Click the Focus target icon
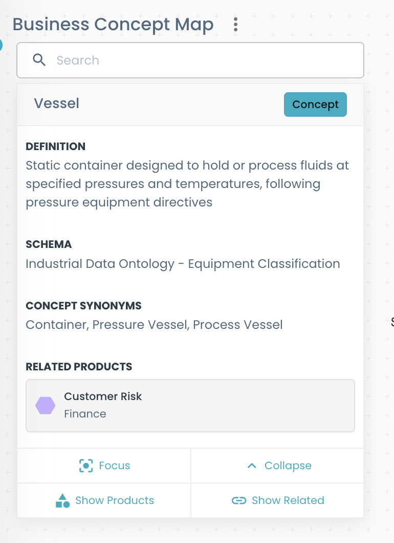 (x=86, y=466)
